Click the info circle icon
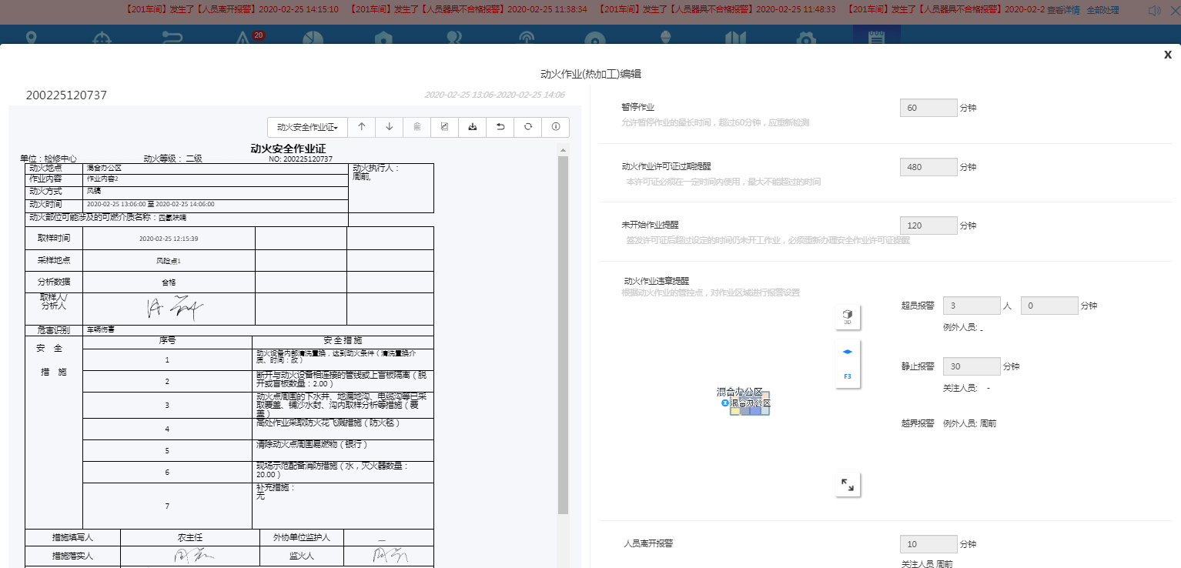 click(x=555, y=127)
